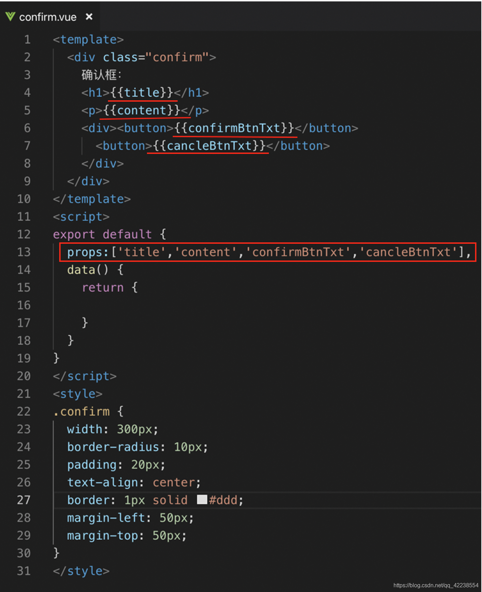The width and height of the screenshot is (482, 592).
Task: Click the closing </template> tag
Action: click(x=92, y=199)
